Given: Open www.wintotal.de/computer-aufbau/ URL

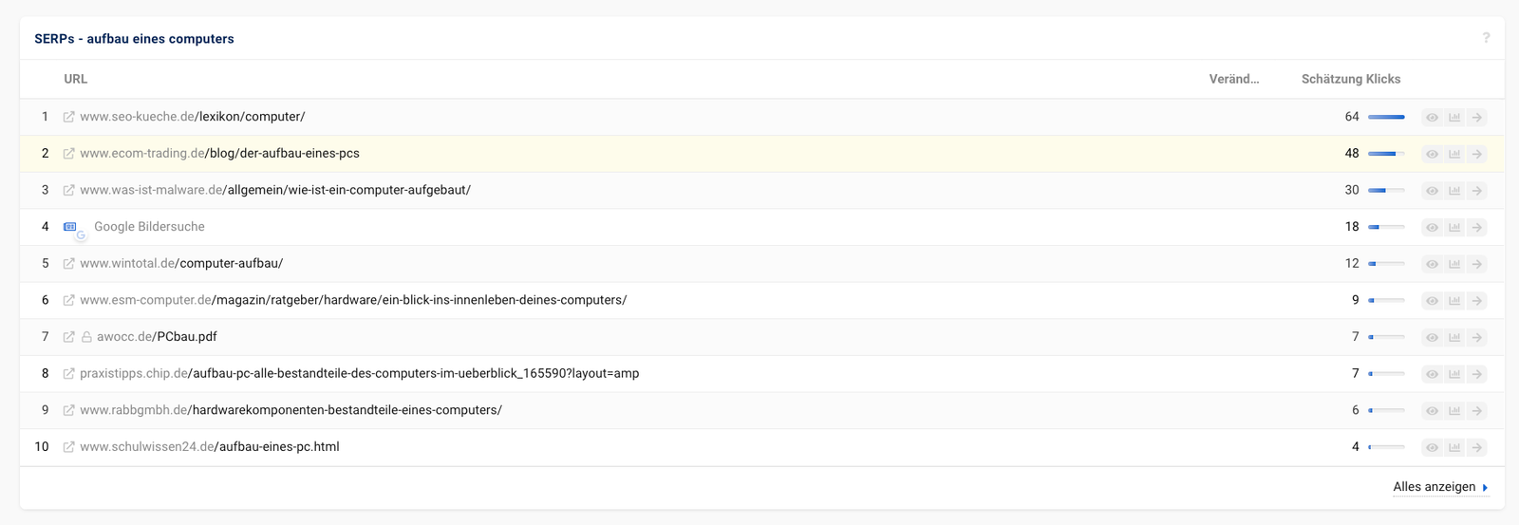Looking at the screenshot, I should [x=181, y=264].
